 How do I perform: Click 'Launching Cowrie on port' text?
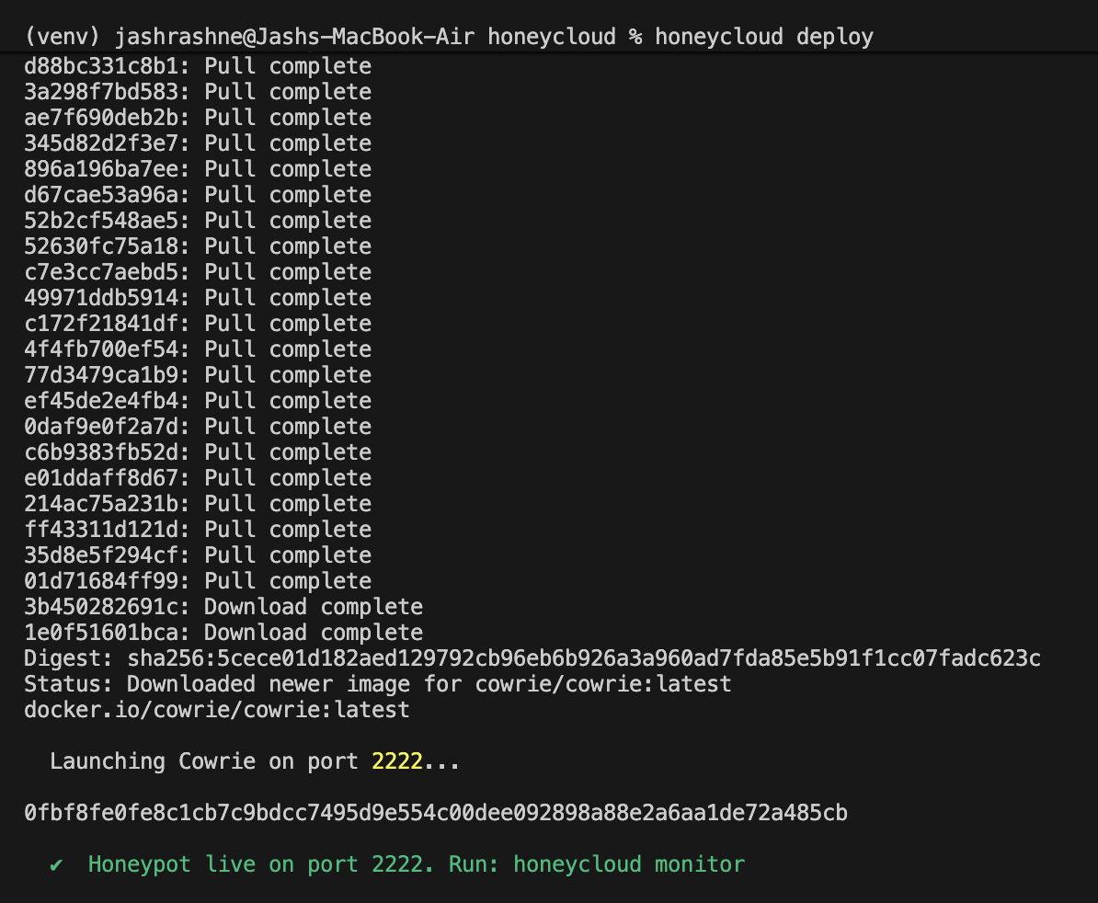[x=204, y=760]
